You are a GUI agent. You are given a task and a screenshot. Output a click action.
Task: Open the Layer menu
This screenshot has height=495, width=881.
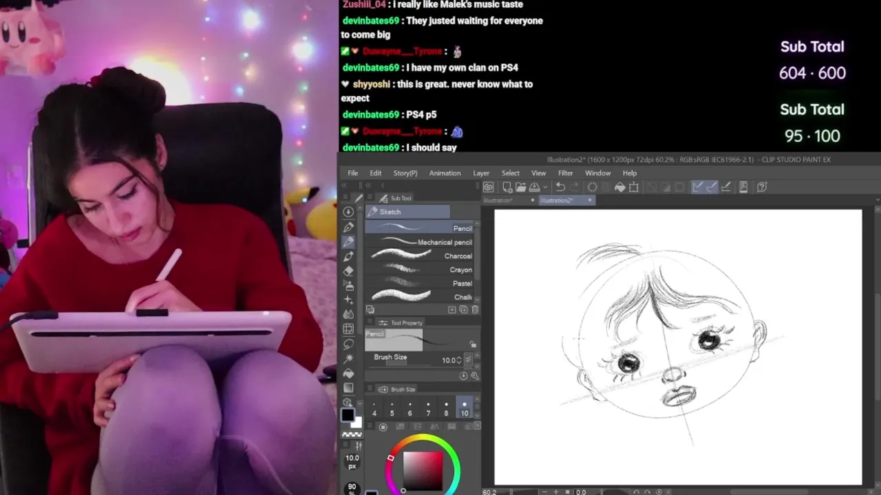[x=481, y=173]
